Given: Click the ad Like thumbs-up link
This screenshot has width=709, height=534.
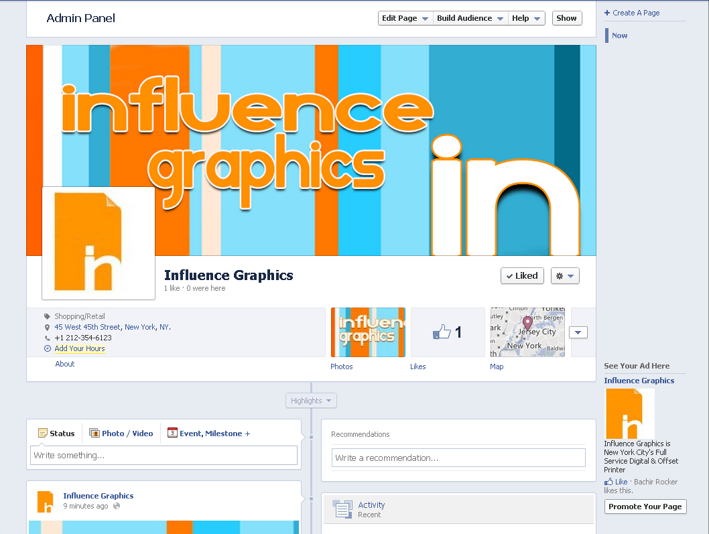Looking at the screenshot, I should point(616,482).
